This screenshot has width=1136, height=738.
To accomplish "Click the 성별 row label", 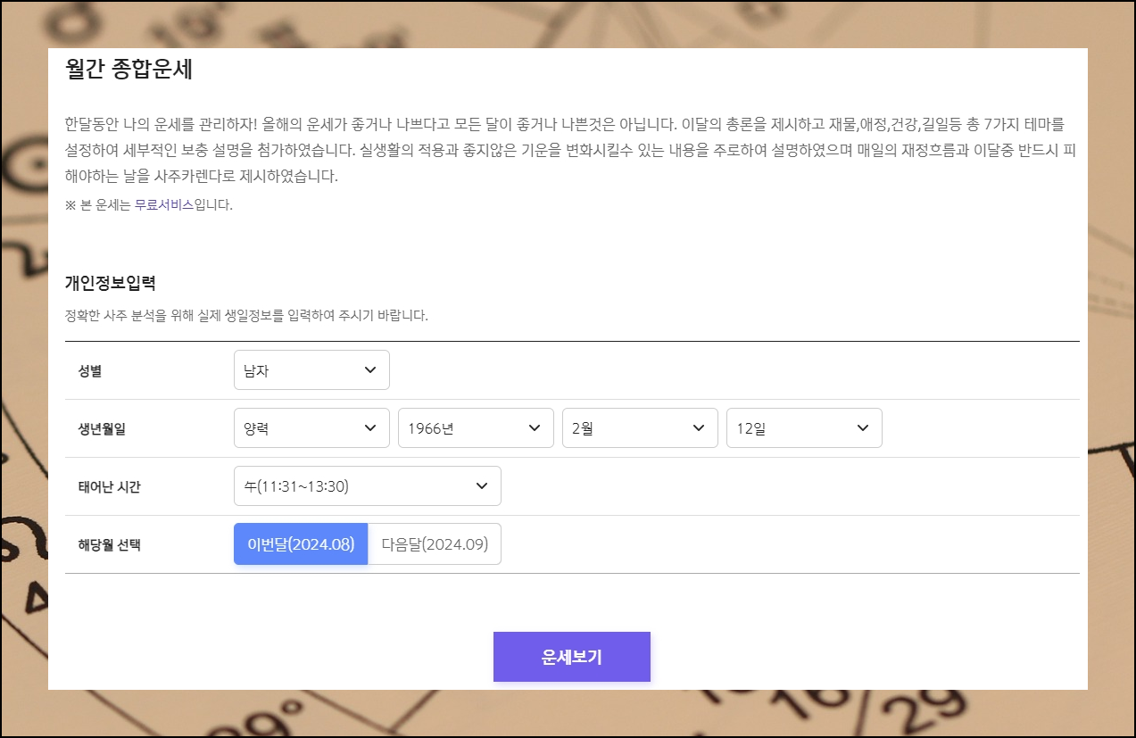I will (x=90, y=371).
